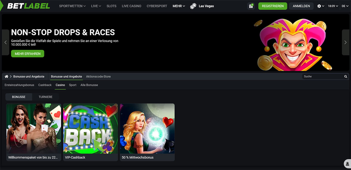Go to next banner slide
351x170 pixels.
[x=345, y=42]
